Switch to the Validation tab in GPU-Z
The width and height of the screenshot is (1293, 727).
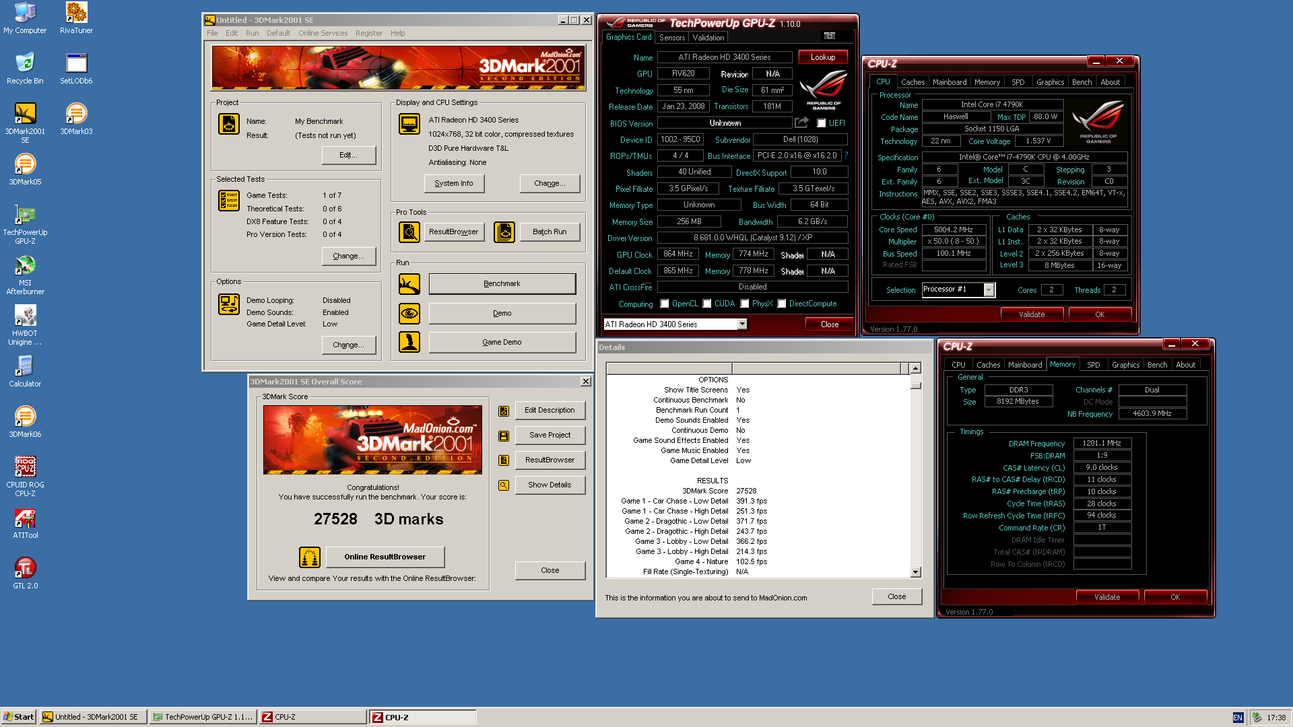pos(708,38)
